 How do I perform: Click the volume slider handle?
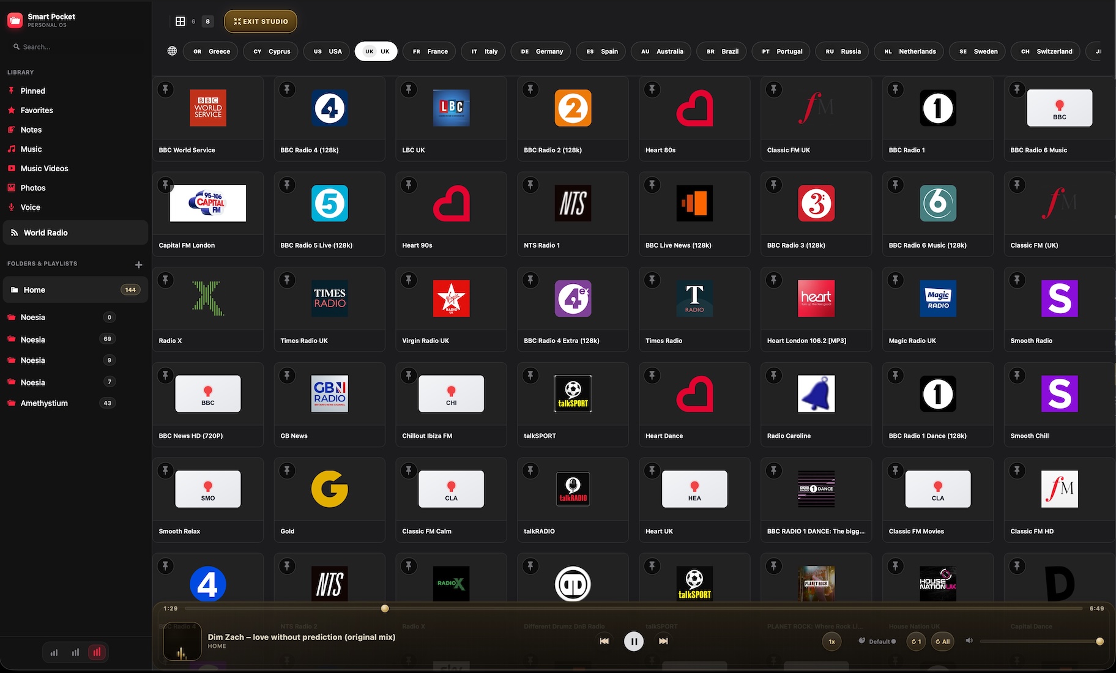tap(1099, 641)
